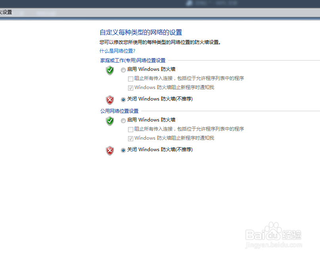Click 启用 Windows 防火墙 label in home/work section
320x256 pixels.
pos(151,69)
